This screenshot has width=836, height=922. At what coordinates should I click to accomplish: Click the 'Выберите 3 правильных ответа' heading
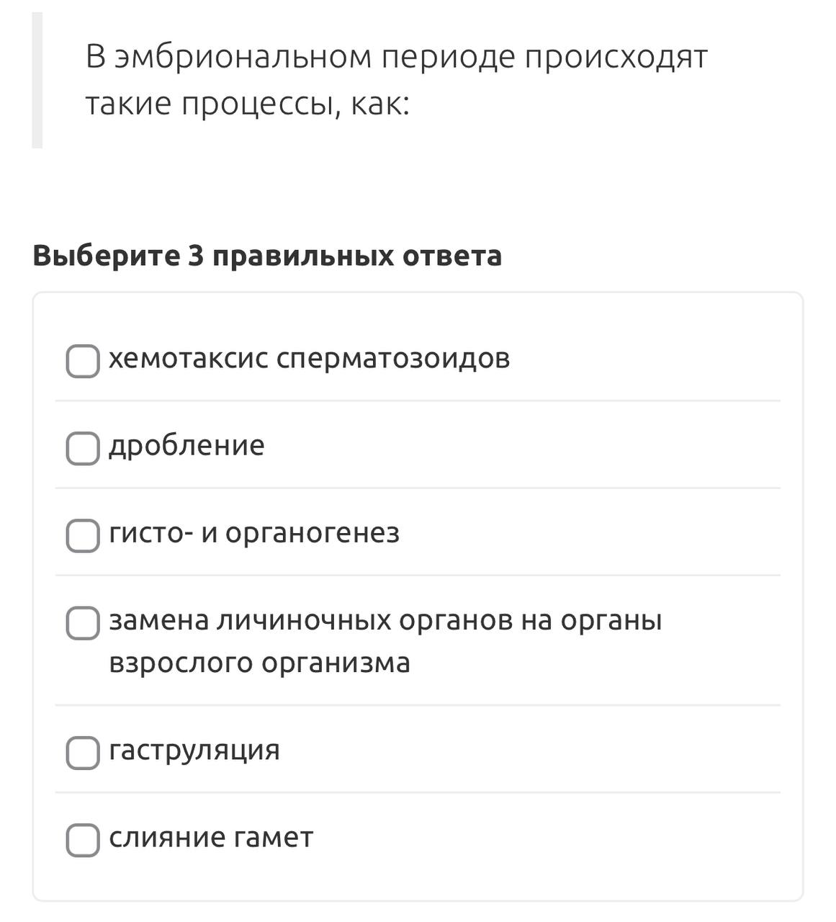267,256
